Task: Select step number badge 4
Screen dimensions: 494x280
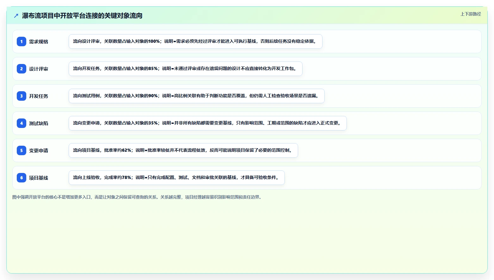Action: click(22, 123)
